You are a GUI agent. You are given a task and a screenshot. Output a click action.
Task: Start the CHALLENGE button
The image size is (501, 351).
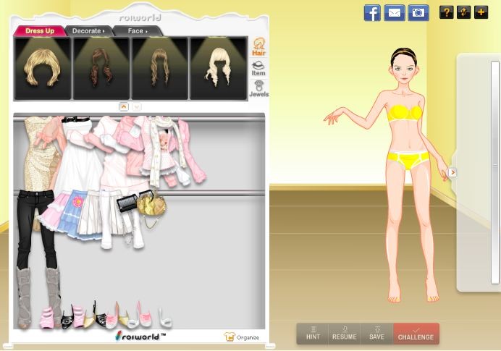tap(416, 334)
